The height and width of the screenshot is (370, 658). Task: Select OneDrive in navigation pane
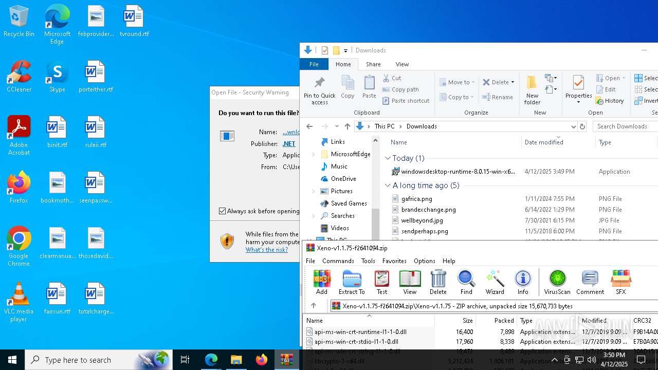tap(343, 179)
